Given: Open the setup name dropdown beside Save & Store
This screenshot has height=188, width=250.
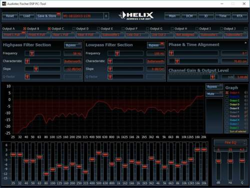Looking at the screenshot, I should tap(106, 16).
